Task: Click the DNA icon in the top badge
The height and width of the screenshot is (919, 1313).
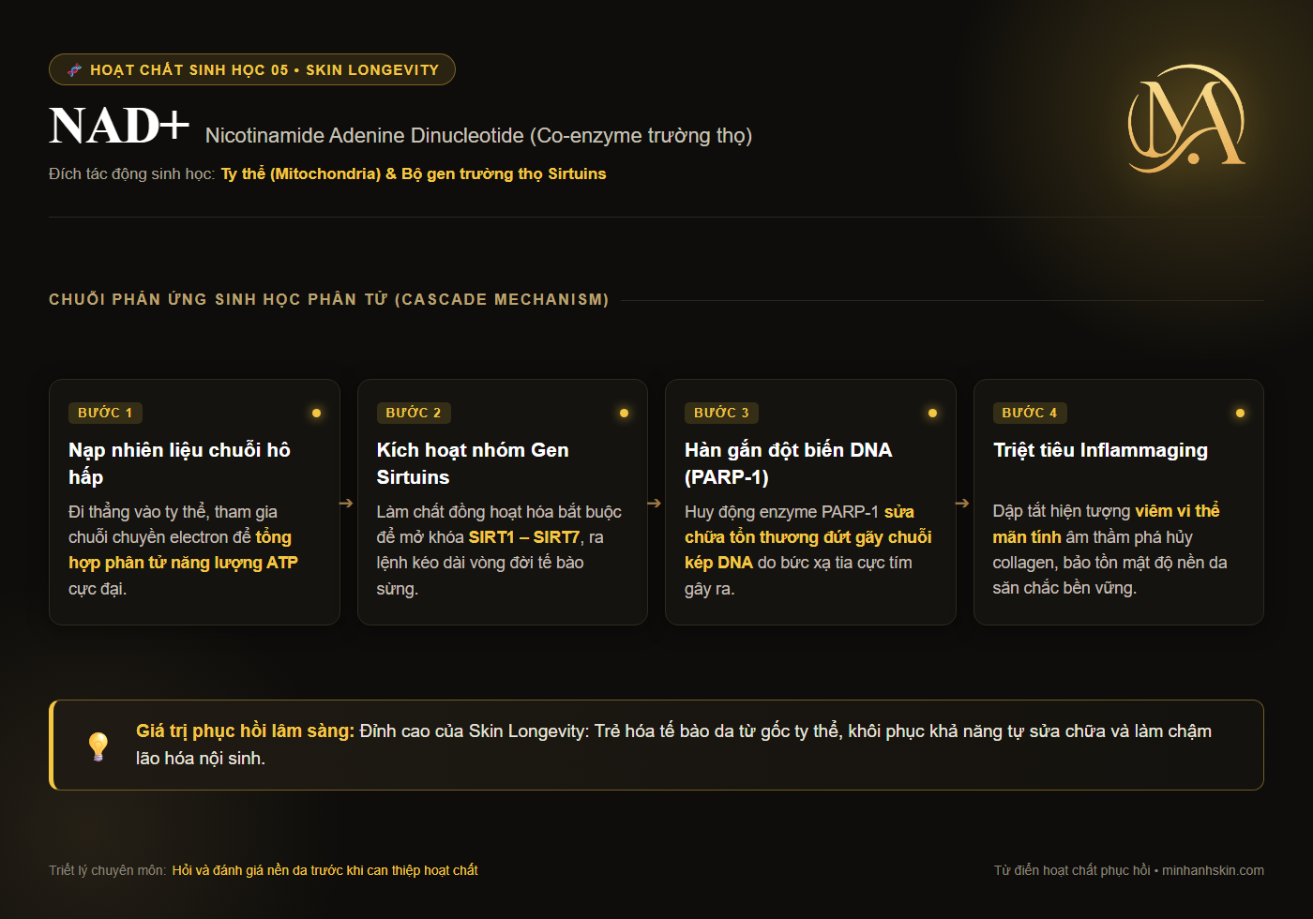Action: tap(75, 69)
